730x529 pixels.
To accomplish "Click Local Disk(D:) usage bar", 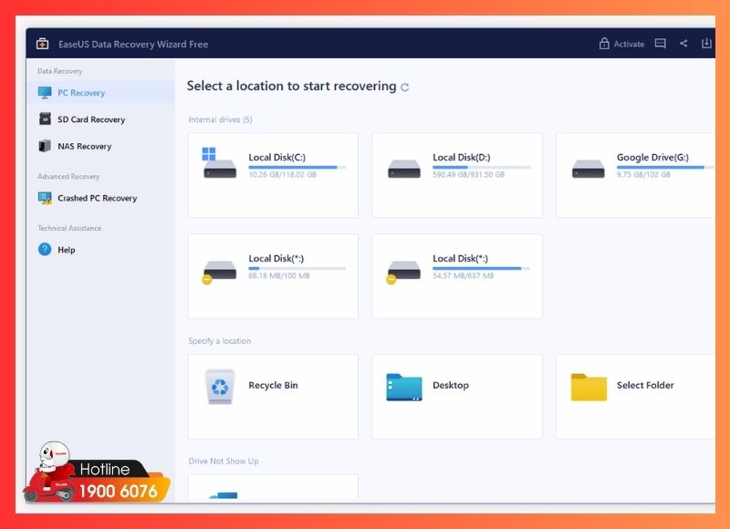I will click(x=482, y=167).
